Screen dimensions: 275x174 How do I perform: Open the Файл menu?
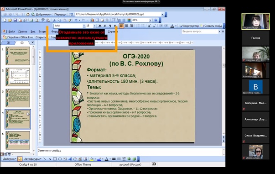(x=11, y=32)
